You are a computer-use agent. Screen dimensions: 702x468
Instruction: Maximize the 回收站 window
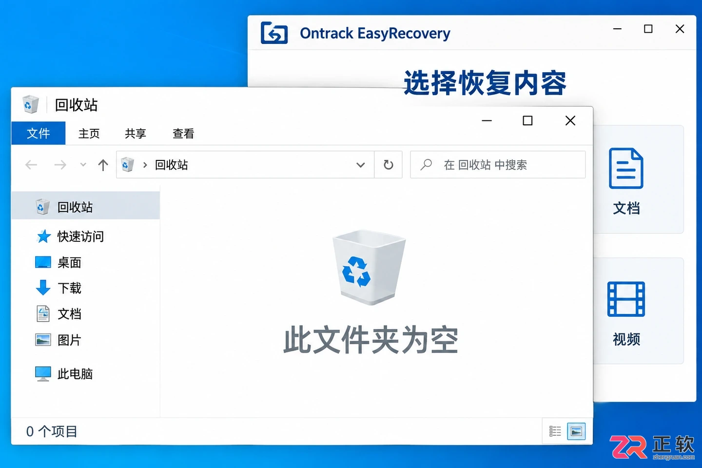527,120
